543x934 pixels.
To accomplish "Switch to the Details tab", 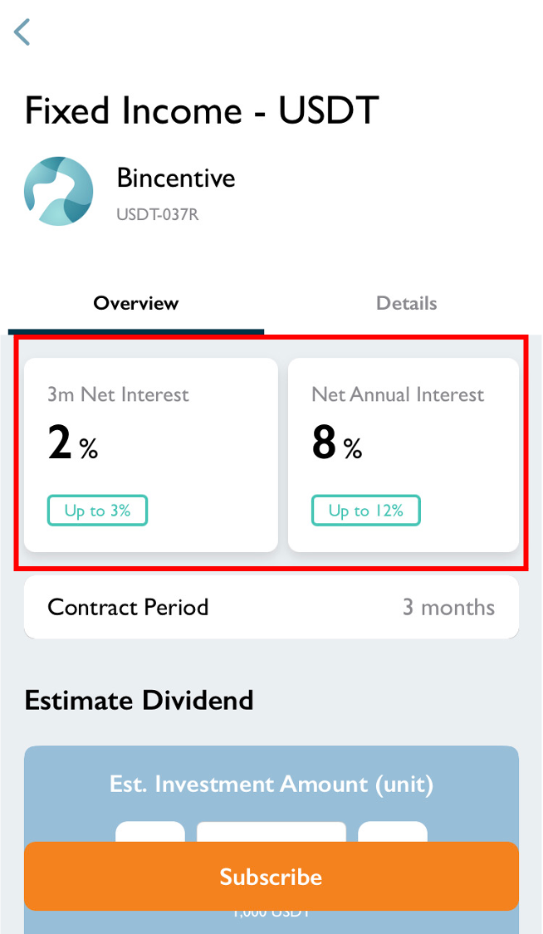I will pyautogui.click(x=407, y=303).
